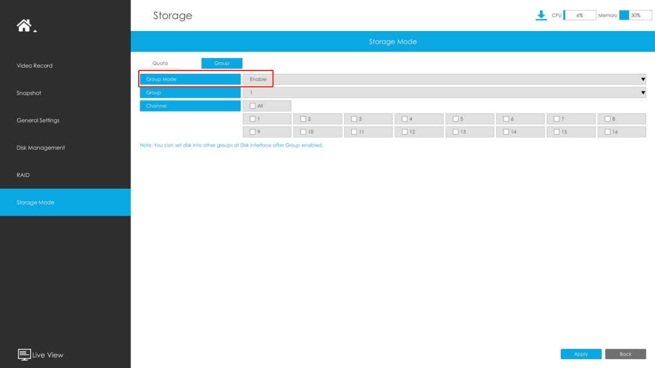Viewport: 655px width, 368px height.
Task: Click the Apply button
Action: click(581, 354)
